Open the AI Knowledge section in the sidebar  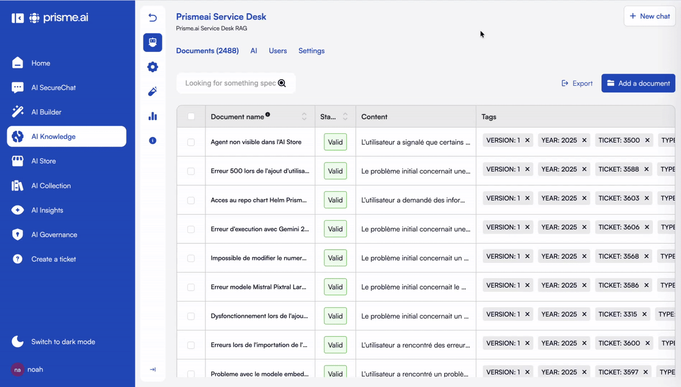[55, 136]
